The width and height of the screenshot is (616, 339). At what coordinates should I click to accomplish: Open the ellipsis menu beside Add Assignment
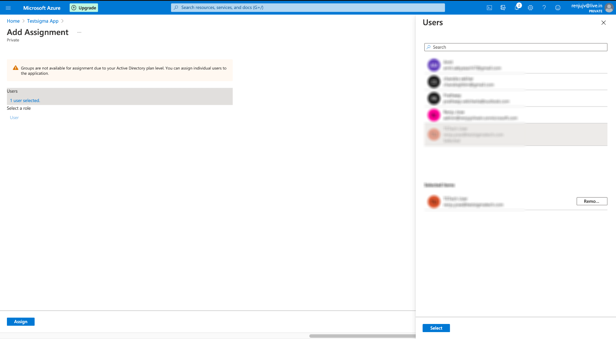click(79, 32)
